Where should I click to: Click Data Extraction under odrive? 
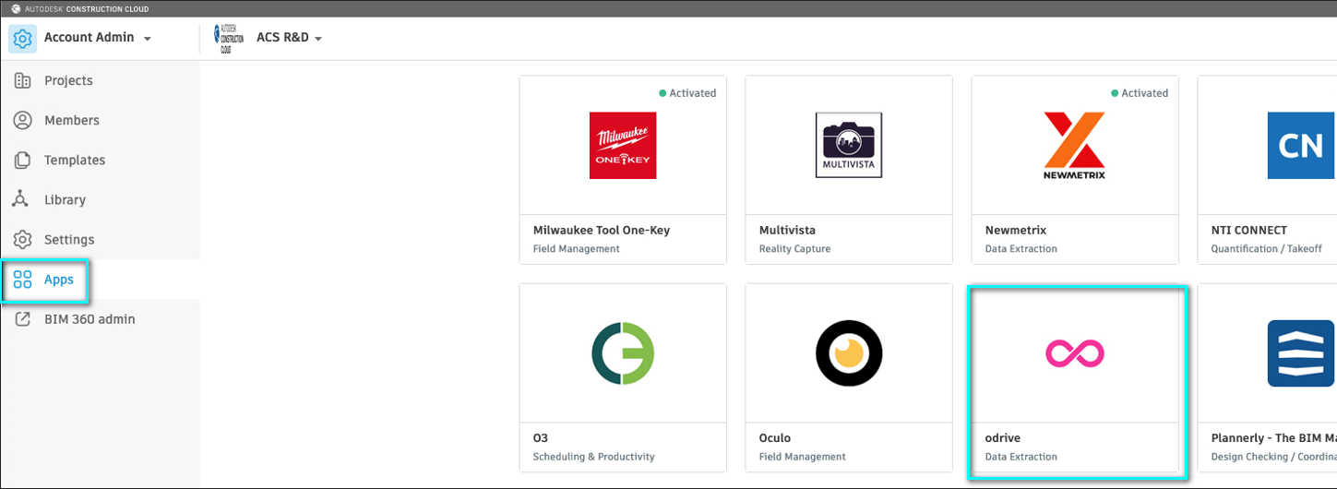point(1021,457)
